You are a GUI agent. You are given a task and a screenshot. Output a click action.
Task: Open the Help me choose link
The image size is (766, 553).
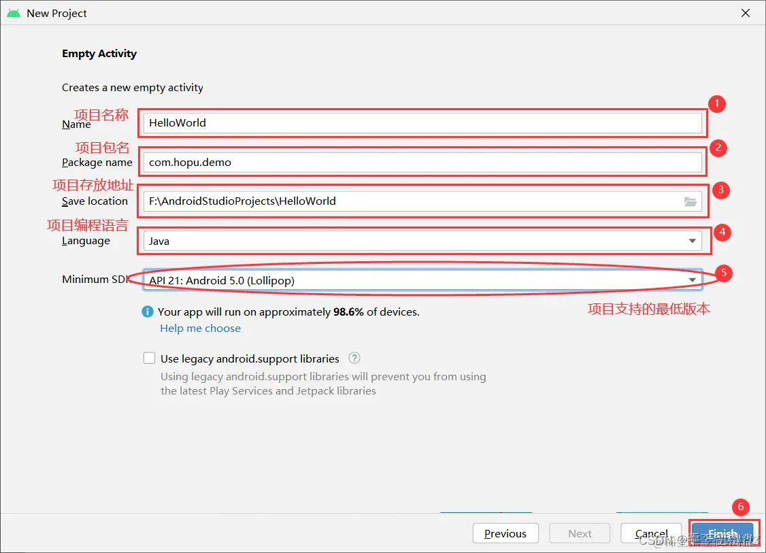200,329
